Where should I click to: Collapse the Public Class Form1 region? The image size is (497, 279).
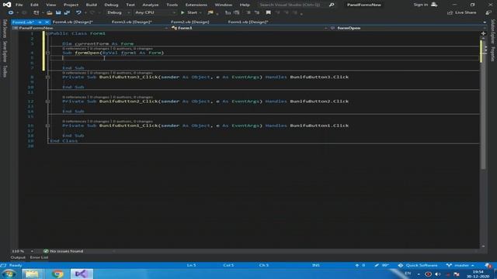47,33
